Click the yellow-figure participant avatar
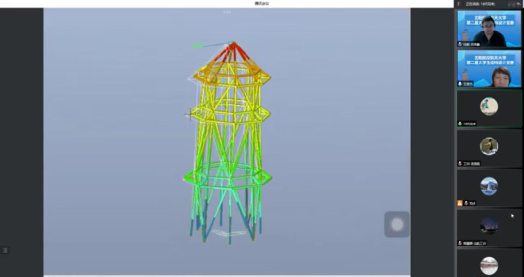 point(489,146)
